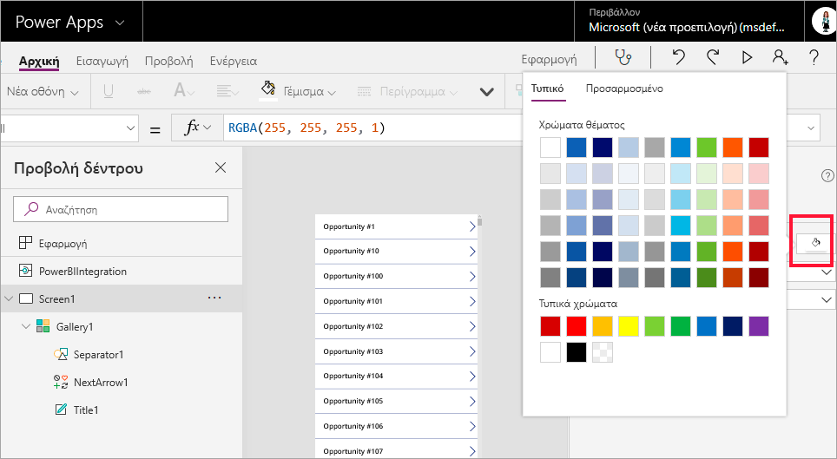Open the Help question mark icon
Image resolution: width=837 pixels, height=459 pixels.
coord(814,58)
